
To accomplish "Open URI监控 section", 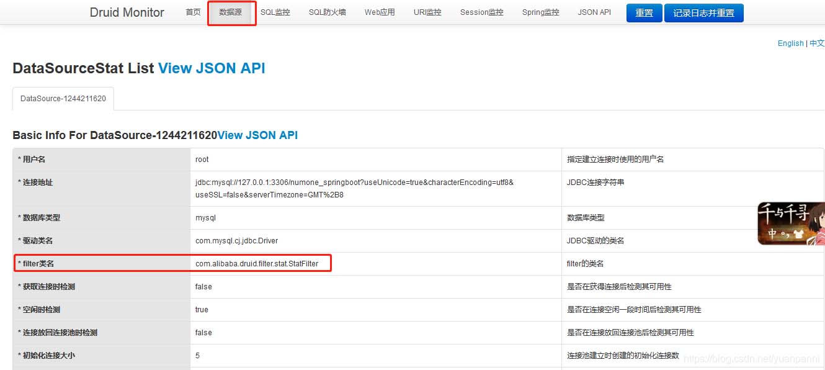I will (x=427, y=12).
